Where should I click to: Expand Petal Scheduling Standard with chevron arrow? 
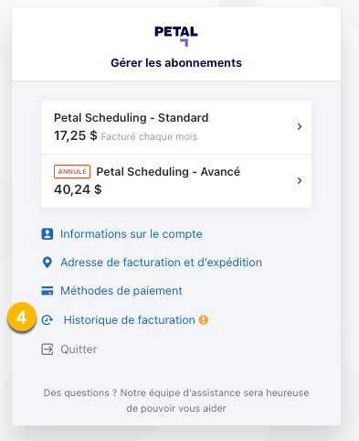pyautogui.click(x=300, y=126)
